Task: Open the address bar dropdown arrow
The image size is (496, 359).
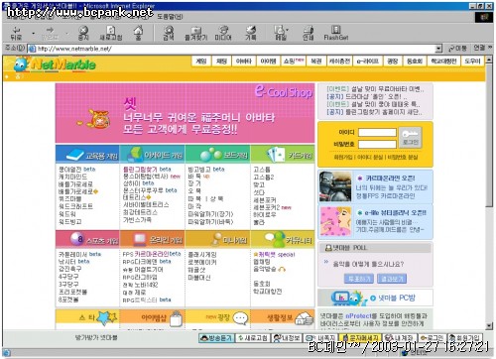Action: [x=438, y=49]
